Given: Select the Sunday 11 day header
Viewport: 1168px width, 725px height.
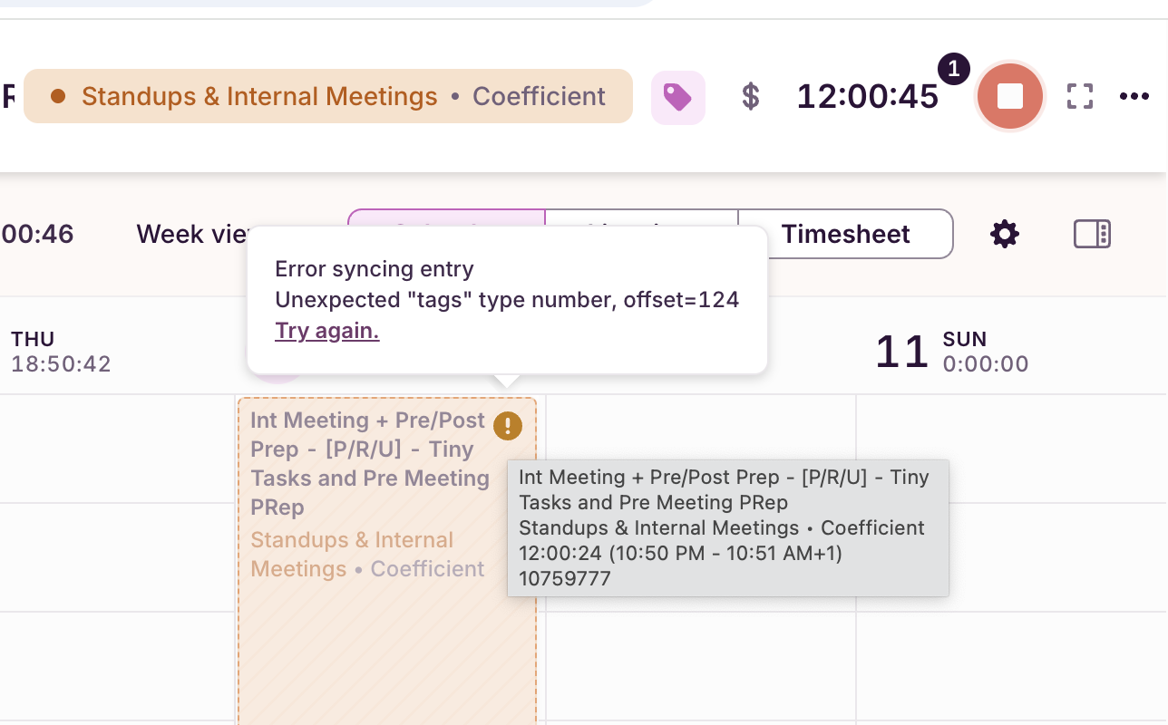Looking at the screenshot, I should point(952,352).
